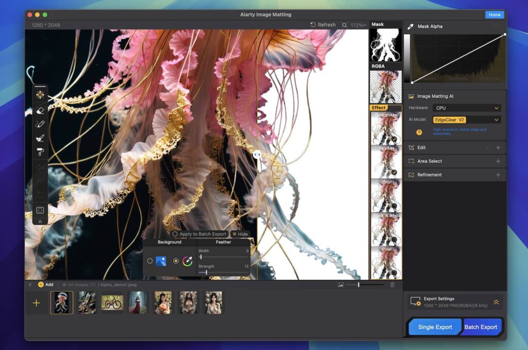528x350 pixels.
Task: Click the Home button
Action: click(494, 15)
